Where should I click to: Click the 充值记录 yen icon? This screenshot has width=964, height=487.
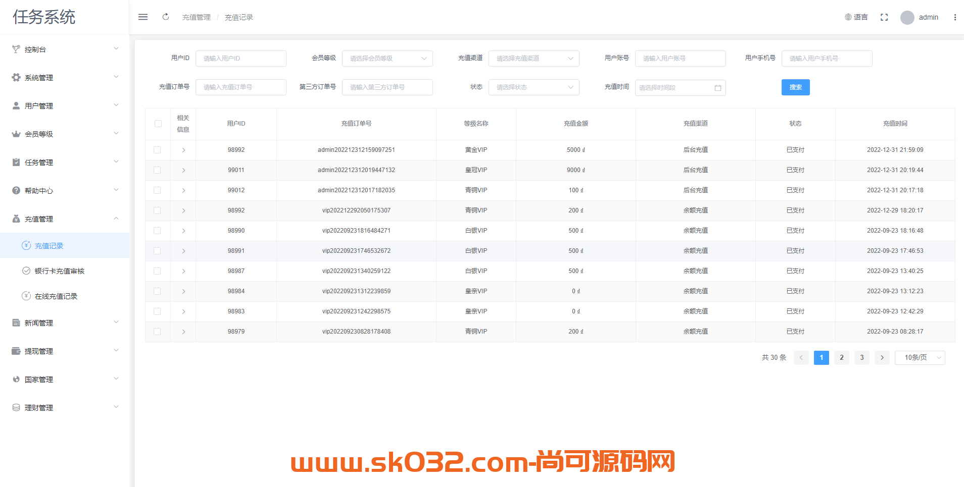(x=26, y=245)
